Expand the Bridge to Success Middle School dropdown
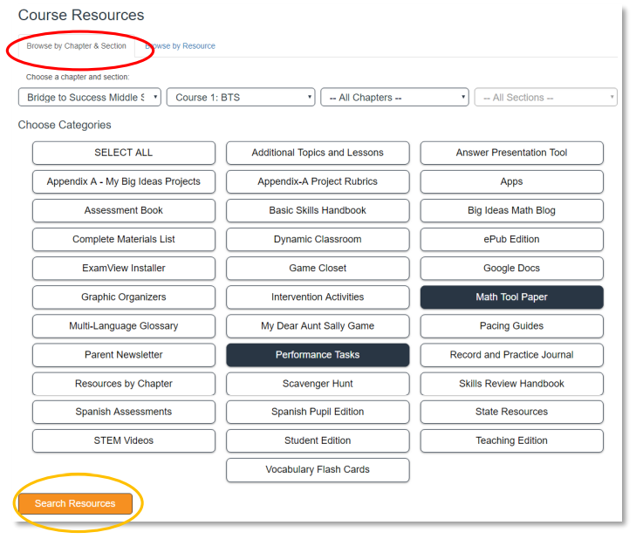636x539 pixels. [89, 98]
